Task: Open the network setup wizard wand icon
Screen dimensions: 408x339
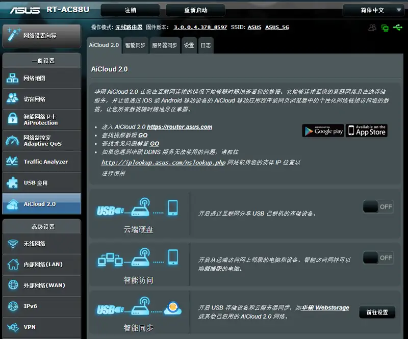Action: click(x=14, y=35)
